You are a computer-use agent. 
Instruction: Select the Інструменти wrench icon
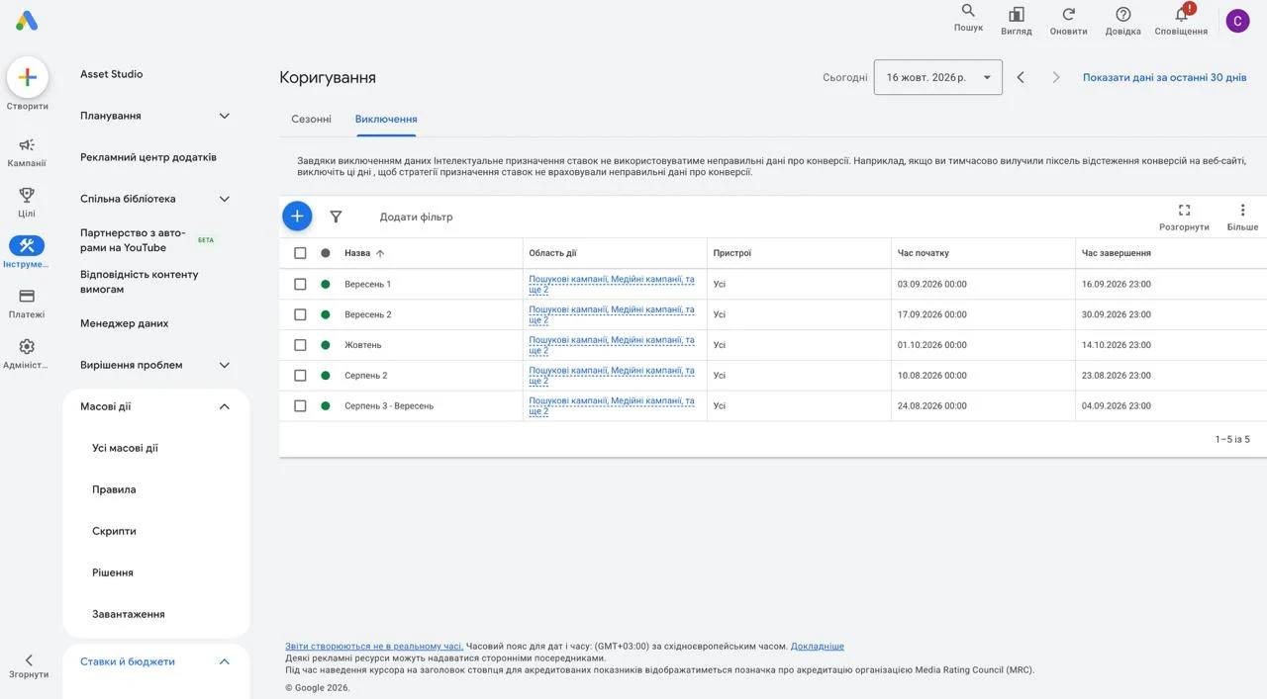pyautogui.click(x=27, y=245)
